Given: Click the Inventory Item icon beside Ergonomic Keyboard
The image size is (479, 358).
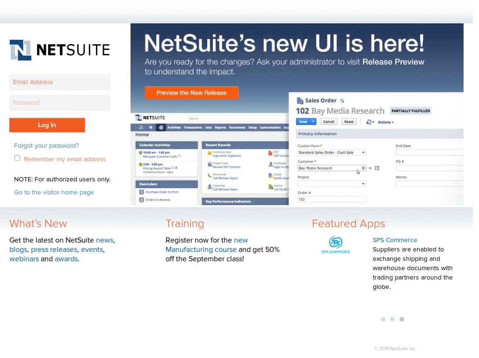Looking at the screenshot, I should click(210, 153).
